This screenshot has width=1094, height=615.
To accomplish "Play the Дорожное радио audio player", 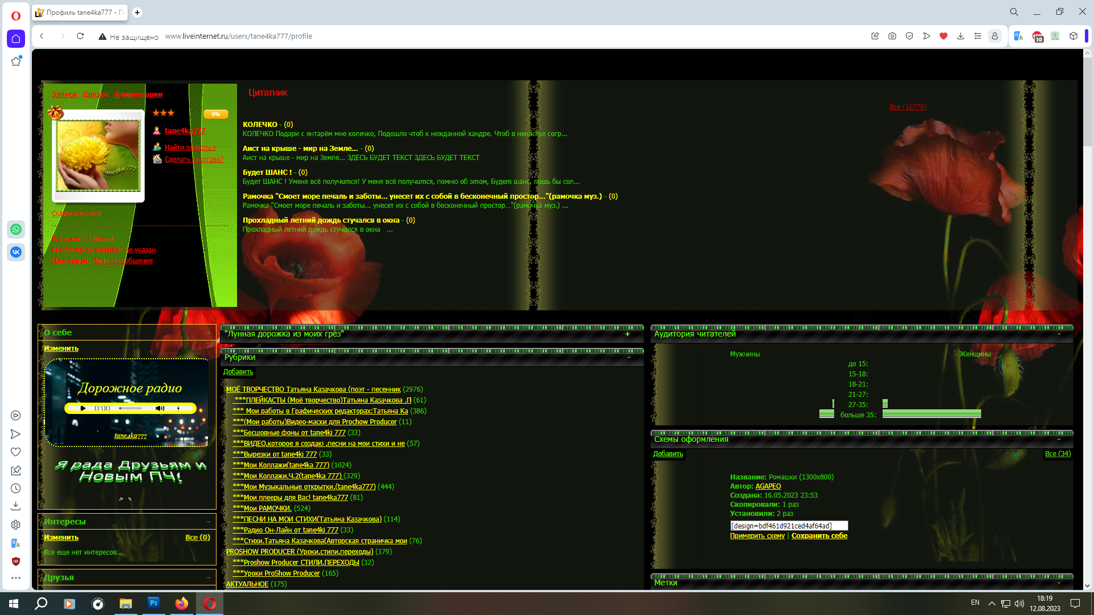I will point(83,408).
